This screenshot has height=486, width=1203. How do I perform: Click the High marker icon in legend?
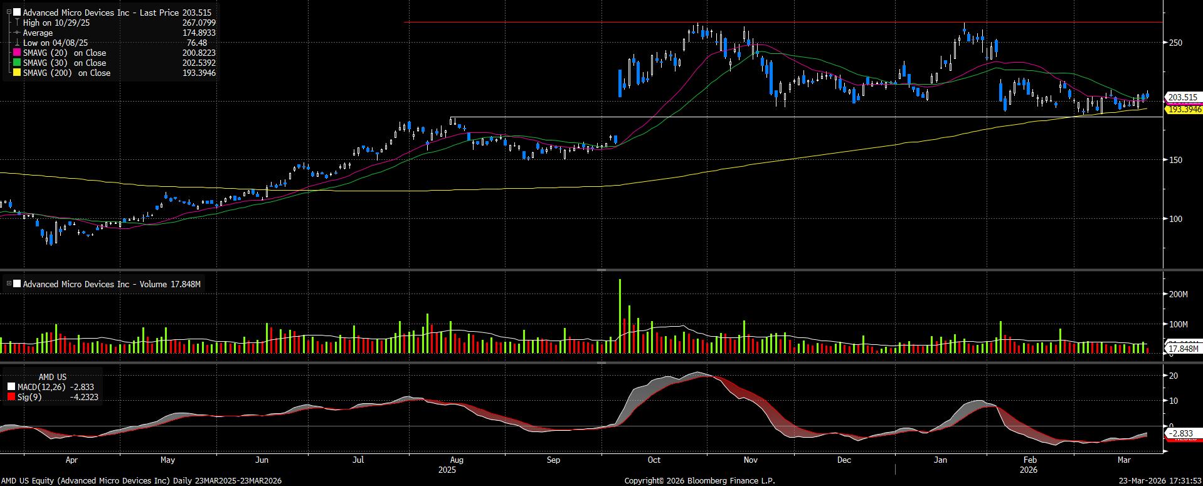coord(17,23)
